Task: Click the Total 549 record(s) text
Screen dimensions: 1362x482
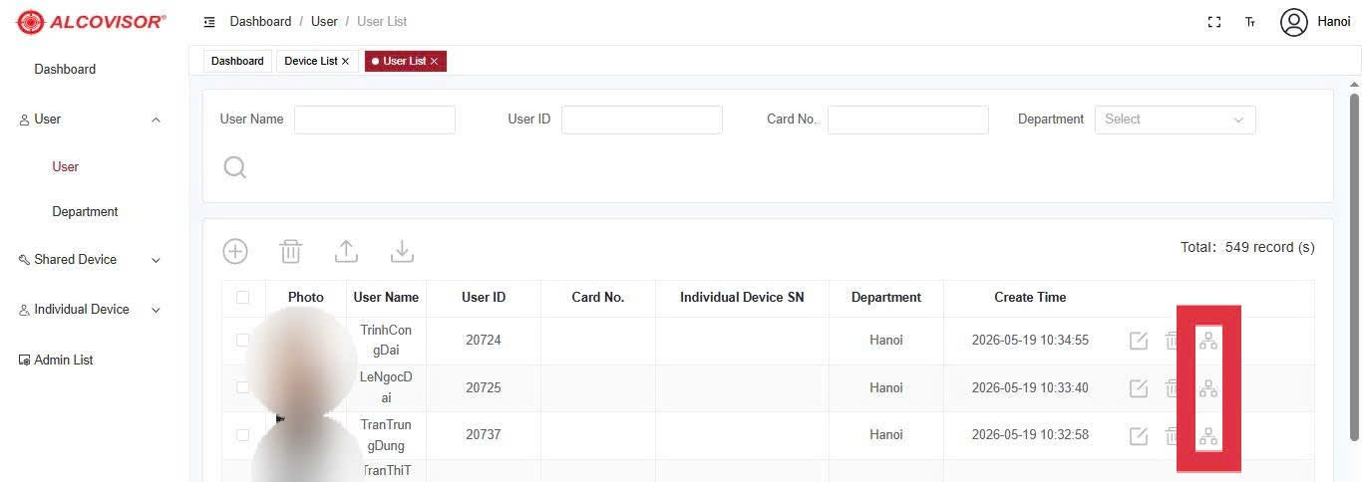Action: 1247,247
